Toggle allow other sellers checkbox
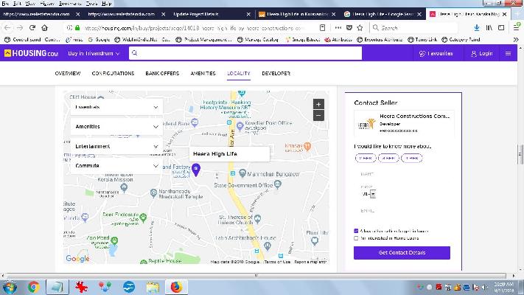Image resolution: width=524 pixels, height=295 pixels. coord(356,231)
